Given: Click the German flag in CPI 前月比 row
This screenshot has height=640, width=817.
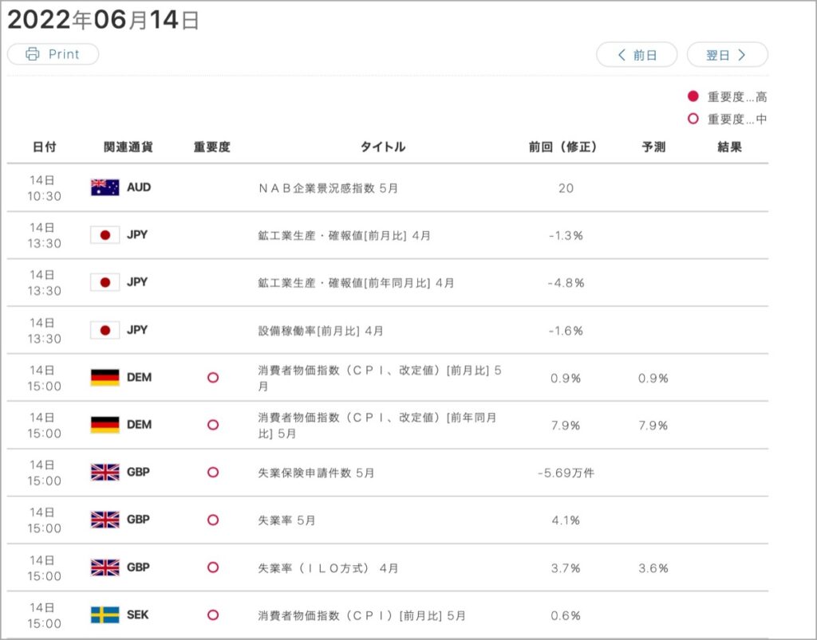Looking at the screenshot, I should [105, 377].
